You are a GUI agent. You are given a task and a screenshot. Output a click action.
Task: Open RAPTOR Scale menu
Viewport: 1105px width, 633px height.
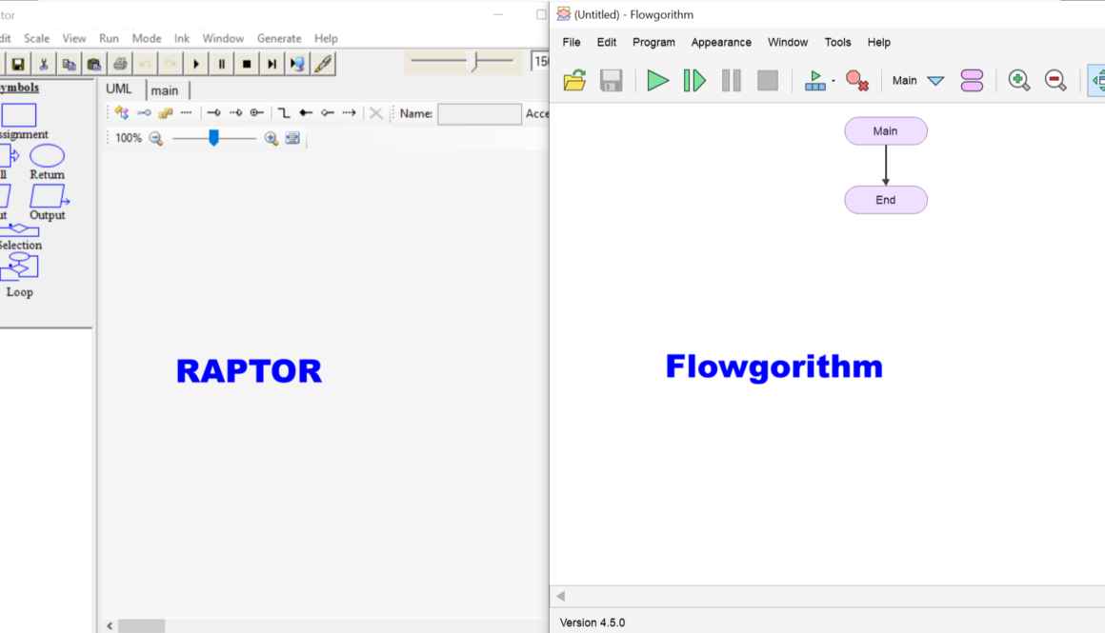pyautogui.click(x=36, y=38)
